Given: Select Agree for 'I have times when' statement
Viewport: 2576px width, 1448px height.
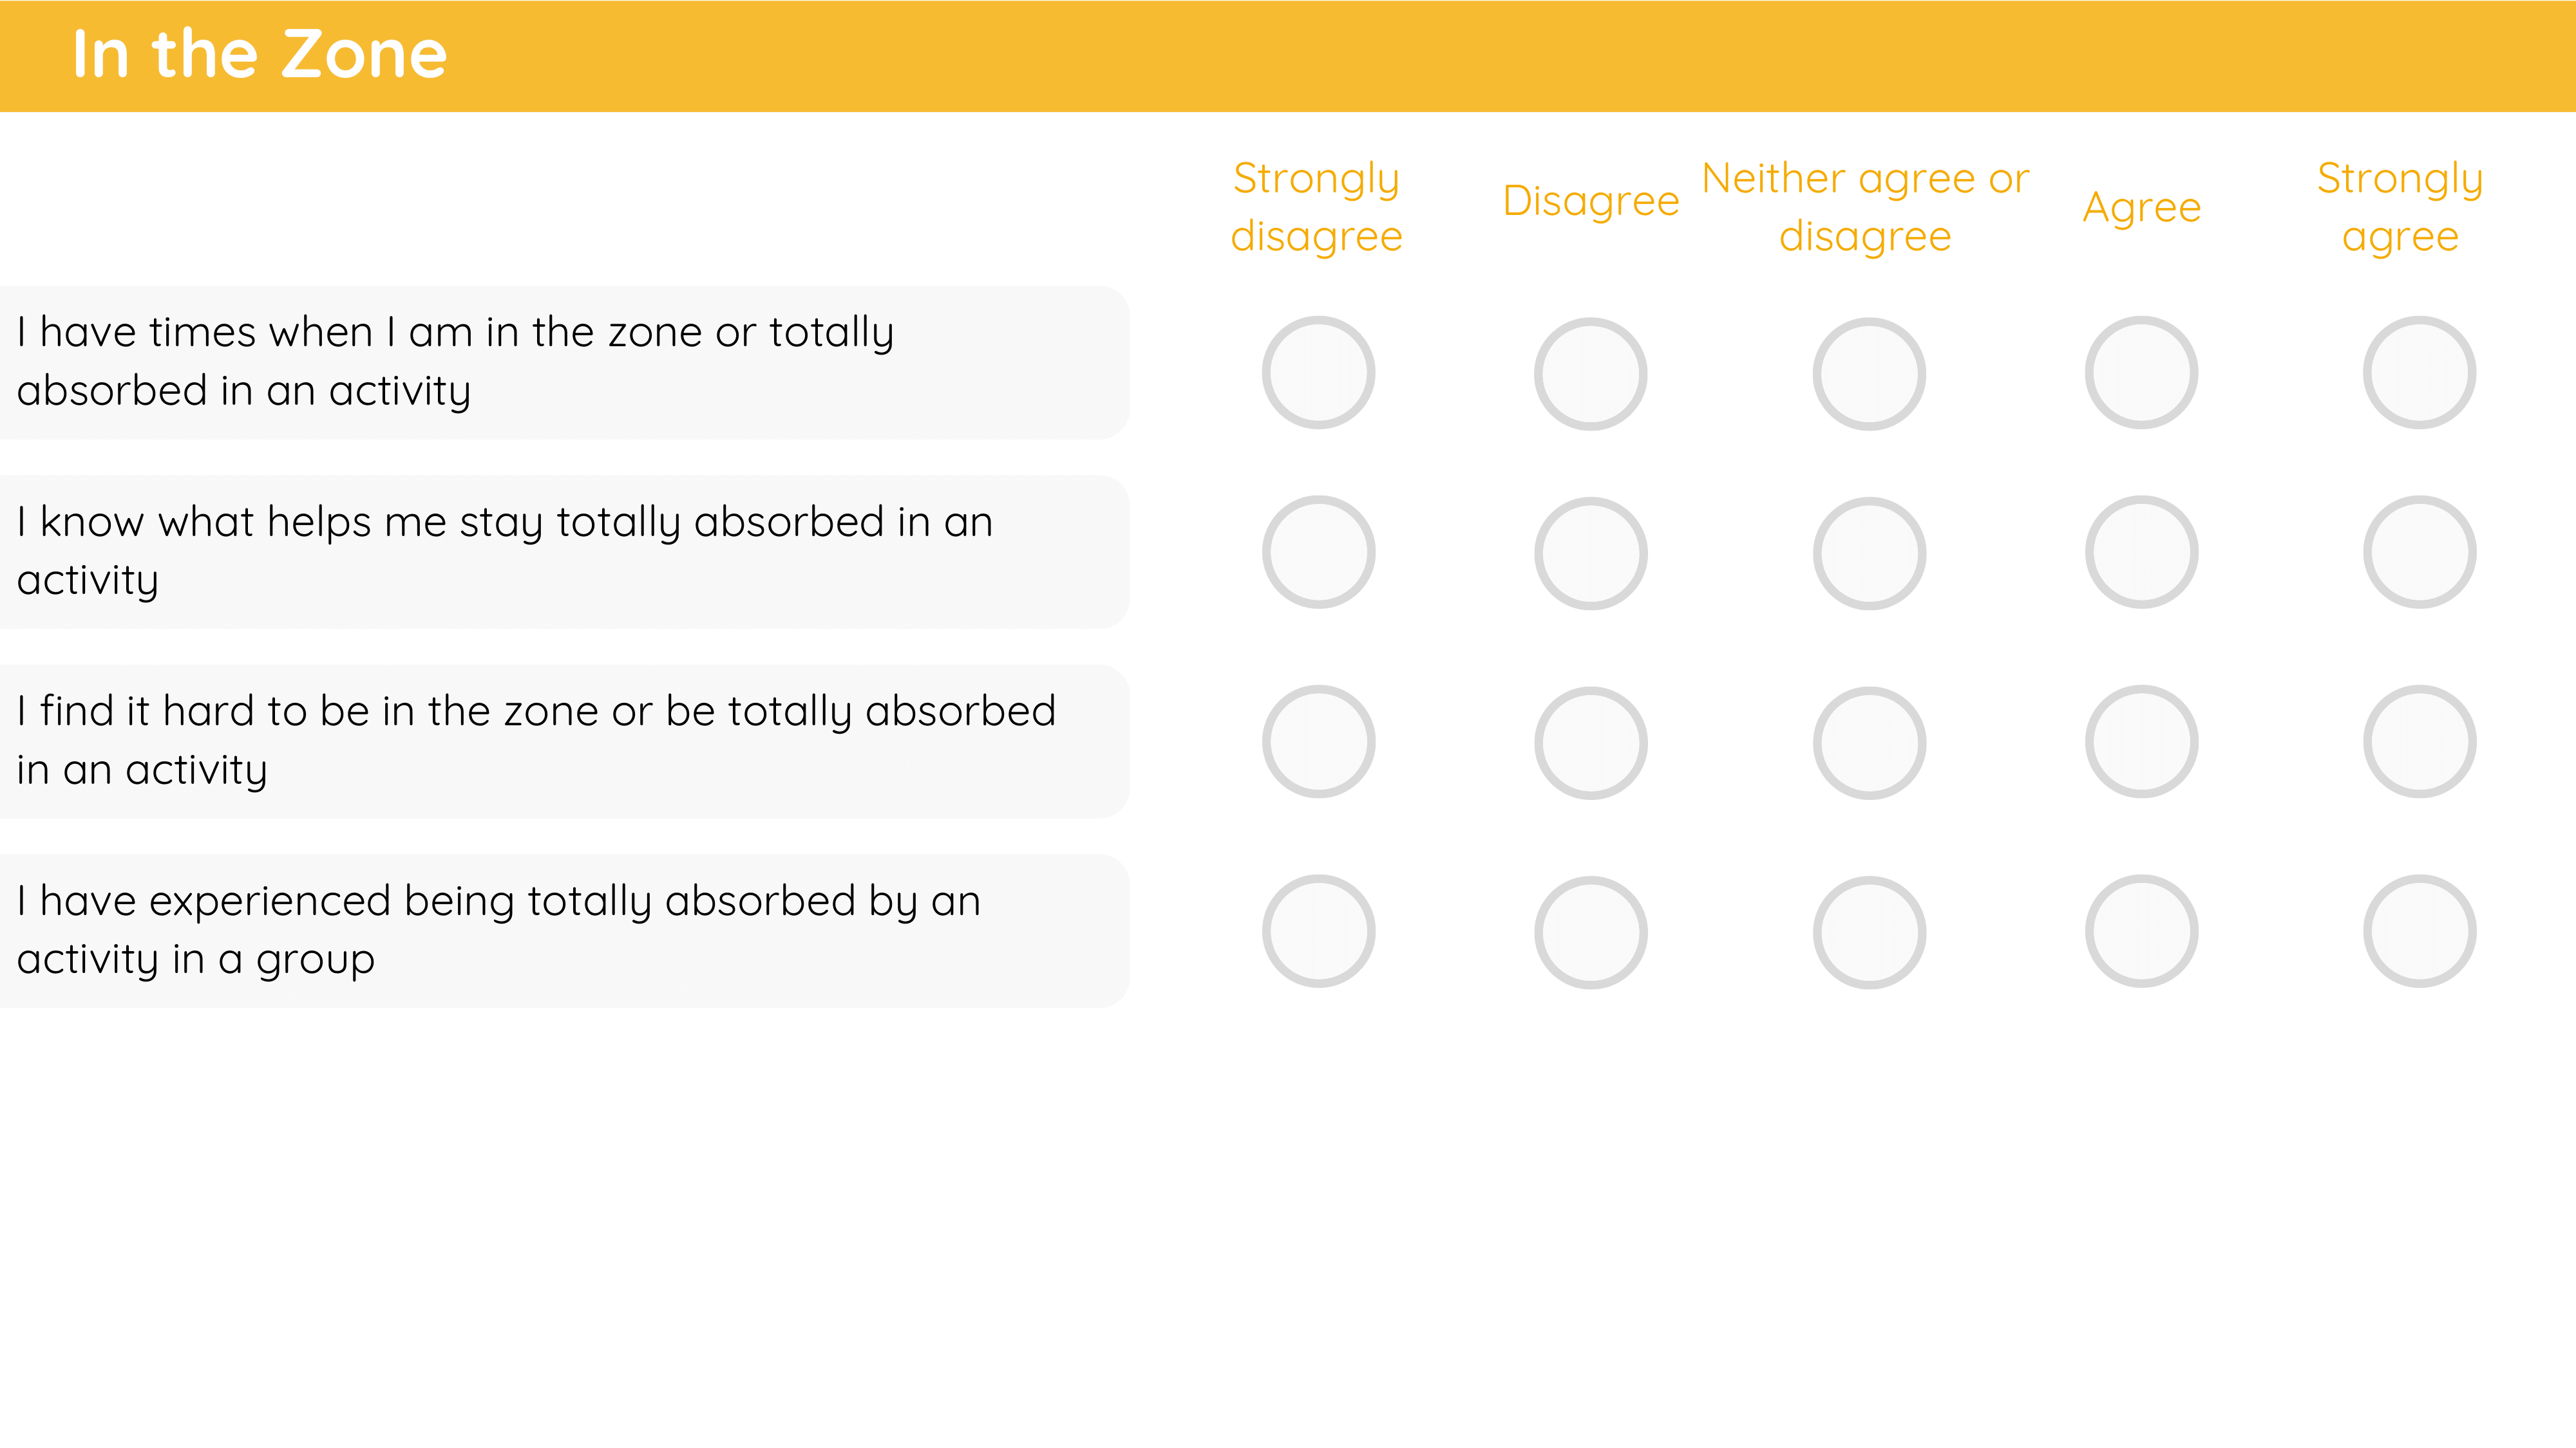Looking at the screenshot, I should pyautogui.click(x=2141, y=373).
